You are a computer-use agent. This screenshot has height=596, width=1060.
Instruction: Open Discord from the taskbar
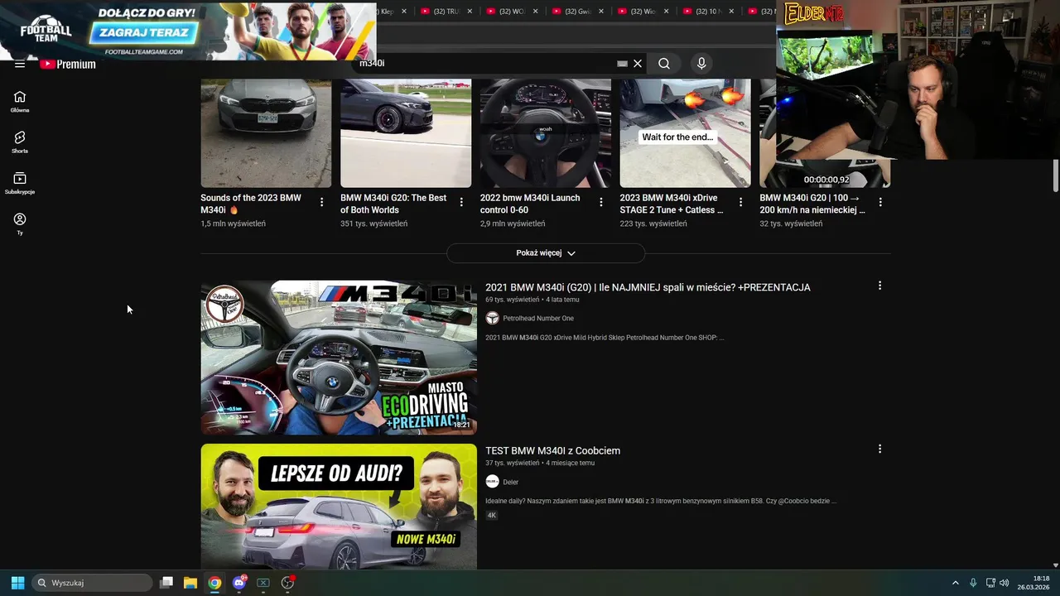tap(239, 583)
